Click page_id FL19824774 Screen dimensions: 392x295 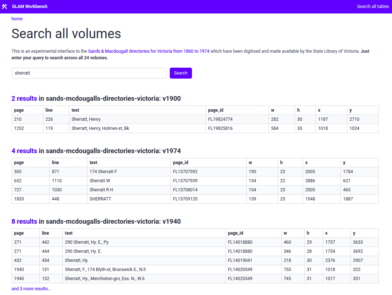[237, 119]
